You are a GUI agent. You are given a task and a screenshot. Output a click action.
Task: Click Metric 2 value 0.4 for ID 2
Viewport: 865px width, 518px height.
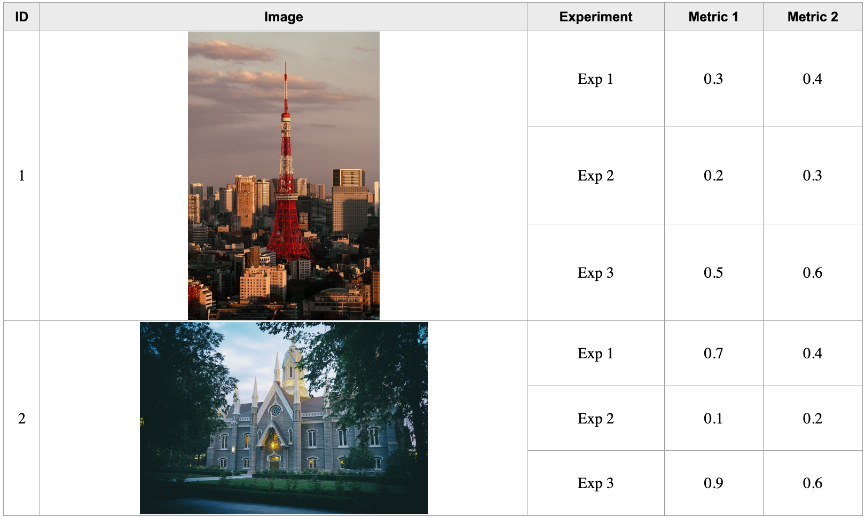point(813,353)
